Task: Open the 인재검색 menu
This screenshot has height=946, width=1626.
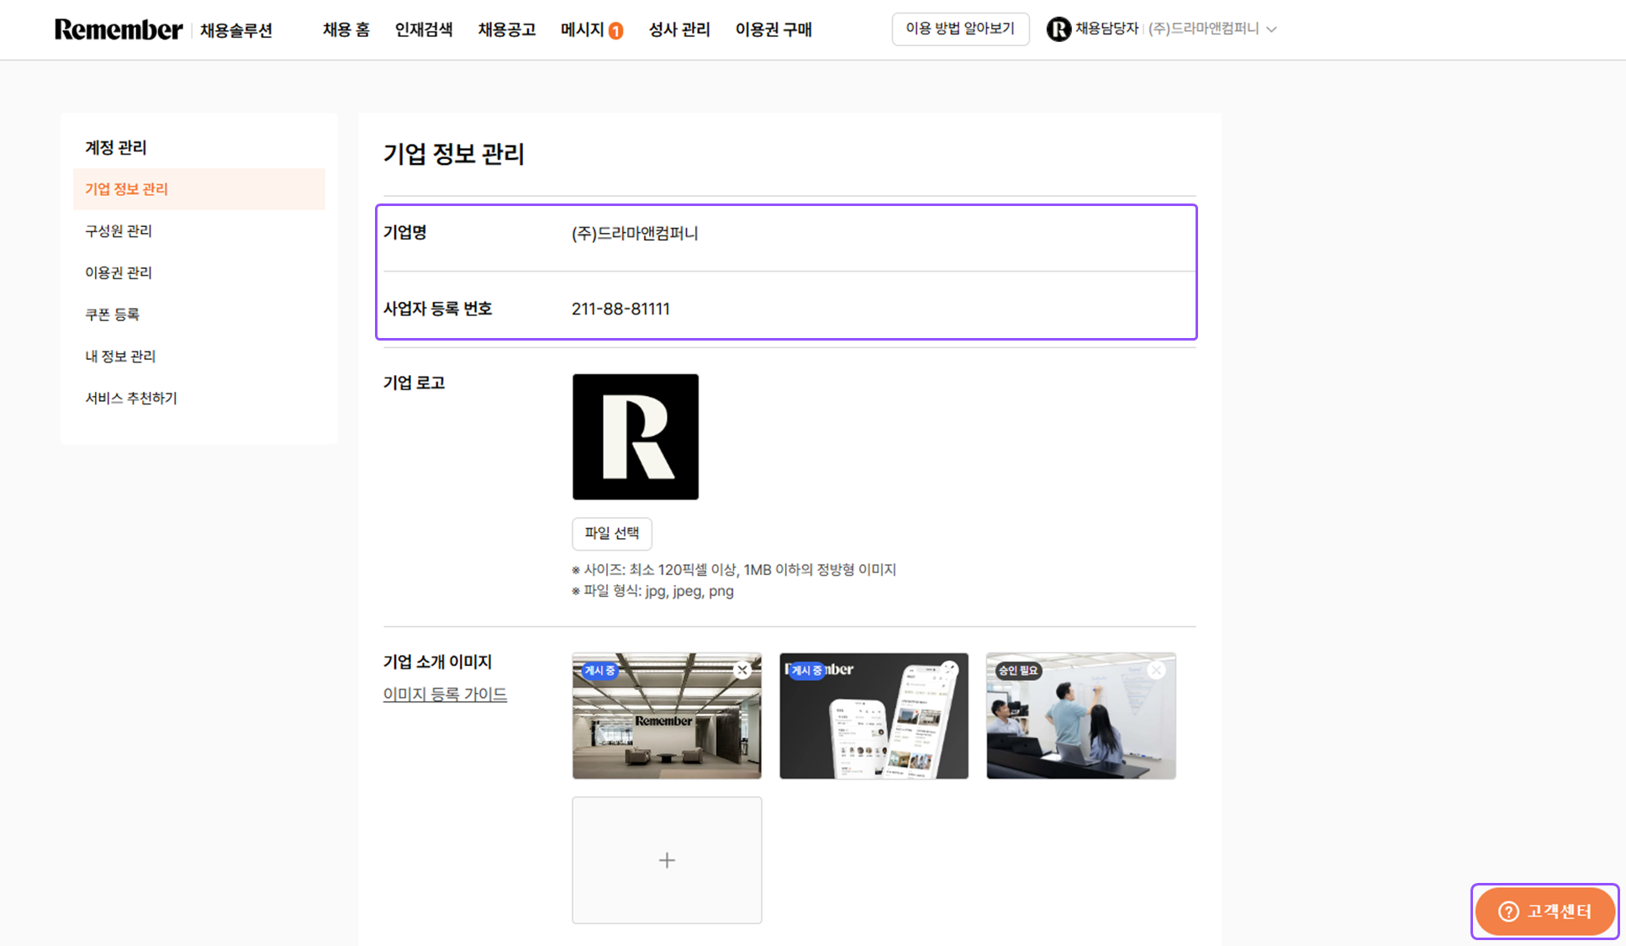Action: click(424, 29)
